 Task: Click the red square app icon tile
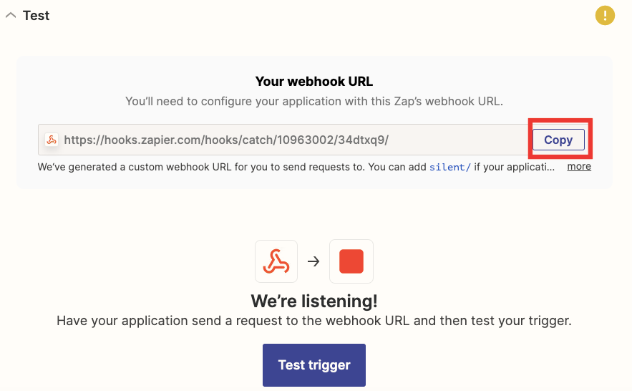pyautogui.click(x=351, y=261)
